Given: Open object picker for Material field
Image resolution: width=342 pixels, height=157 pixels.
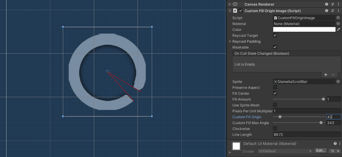Looking at the screenshot, I should (338, 24).
